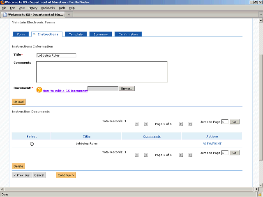Click the Instruction Documents heading
Screen dimensions: 263x197
click(31, 112)
